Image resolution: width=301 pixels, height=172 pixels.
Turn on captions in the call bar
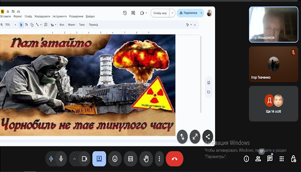coord(130,159)
